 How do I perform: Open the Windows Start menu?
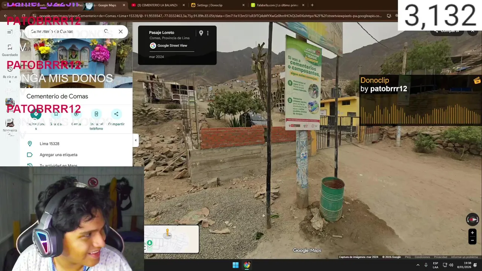coord(235,265)
